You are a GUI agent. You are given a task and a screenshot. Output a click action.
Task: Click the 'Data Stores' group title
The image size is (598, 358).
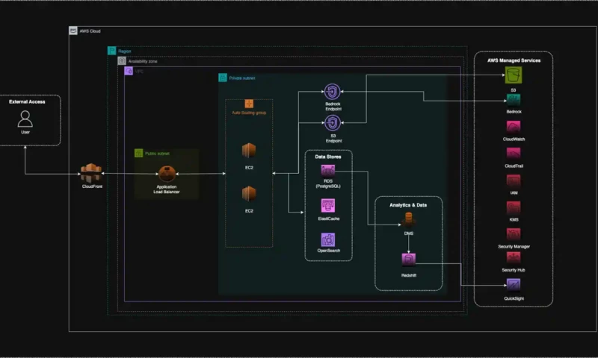coord(328,157)
